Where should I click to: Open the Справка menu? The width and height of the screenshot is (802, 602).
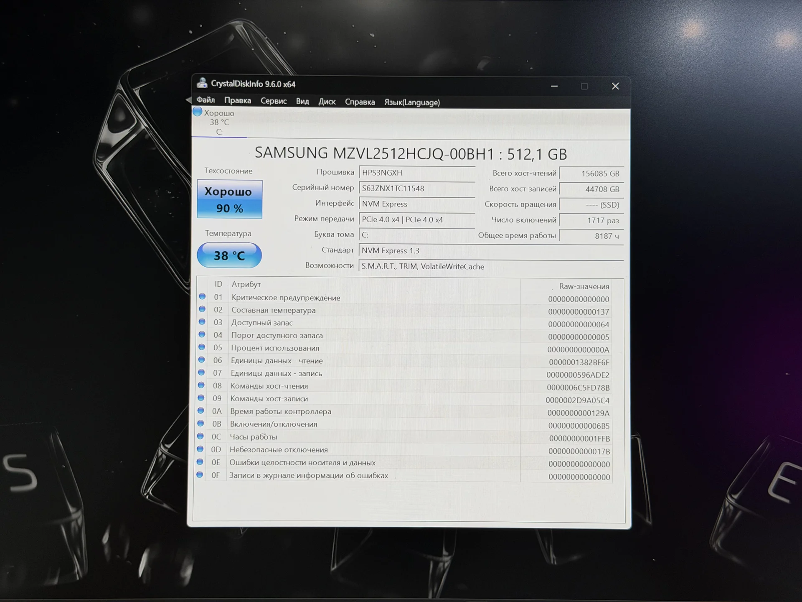pyautogui.click(x=360, y=102)
